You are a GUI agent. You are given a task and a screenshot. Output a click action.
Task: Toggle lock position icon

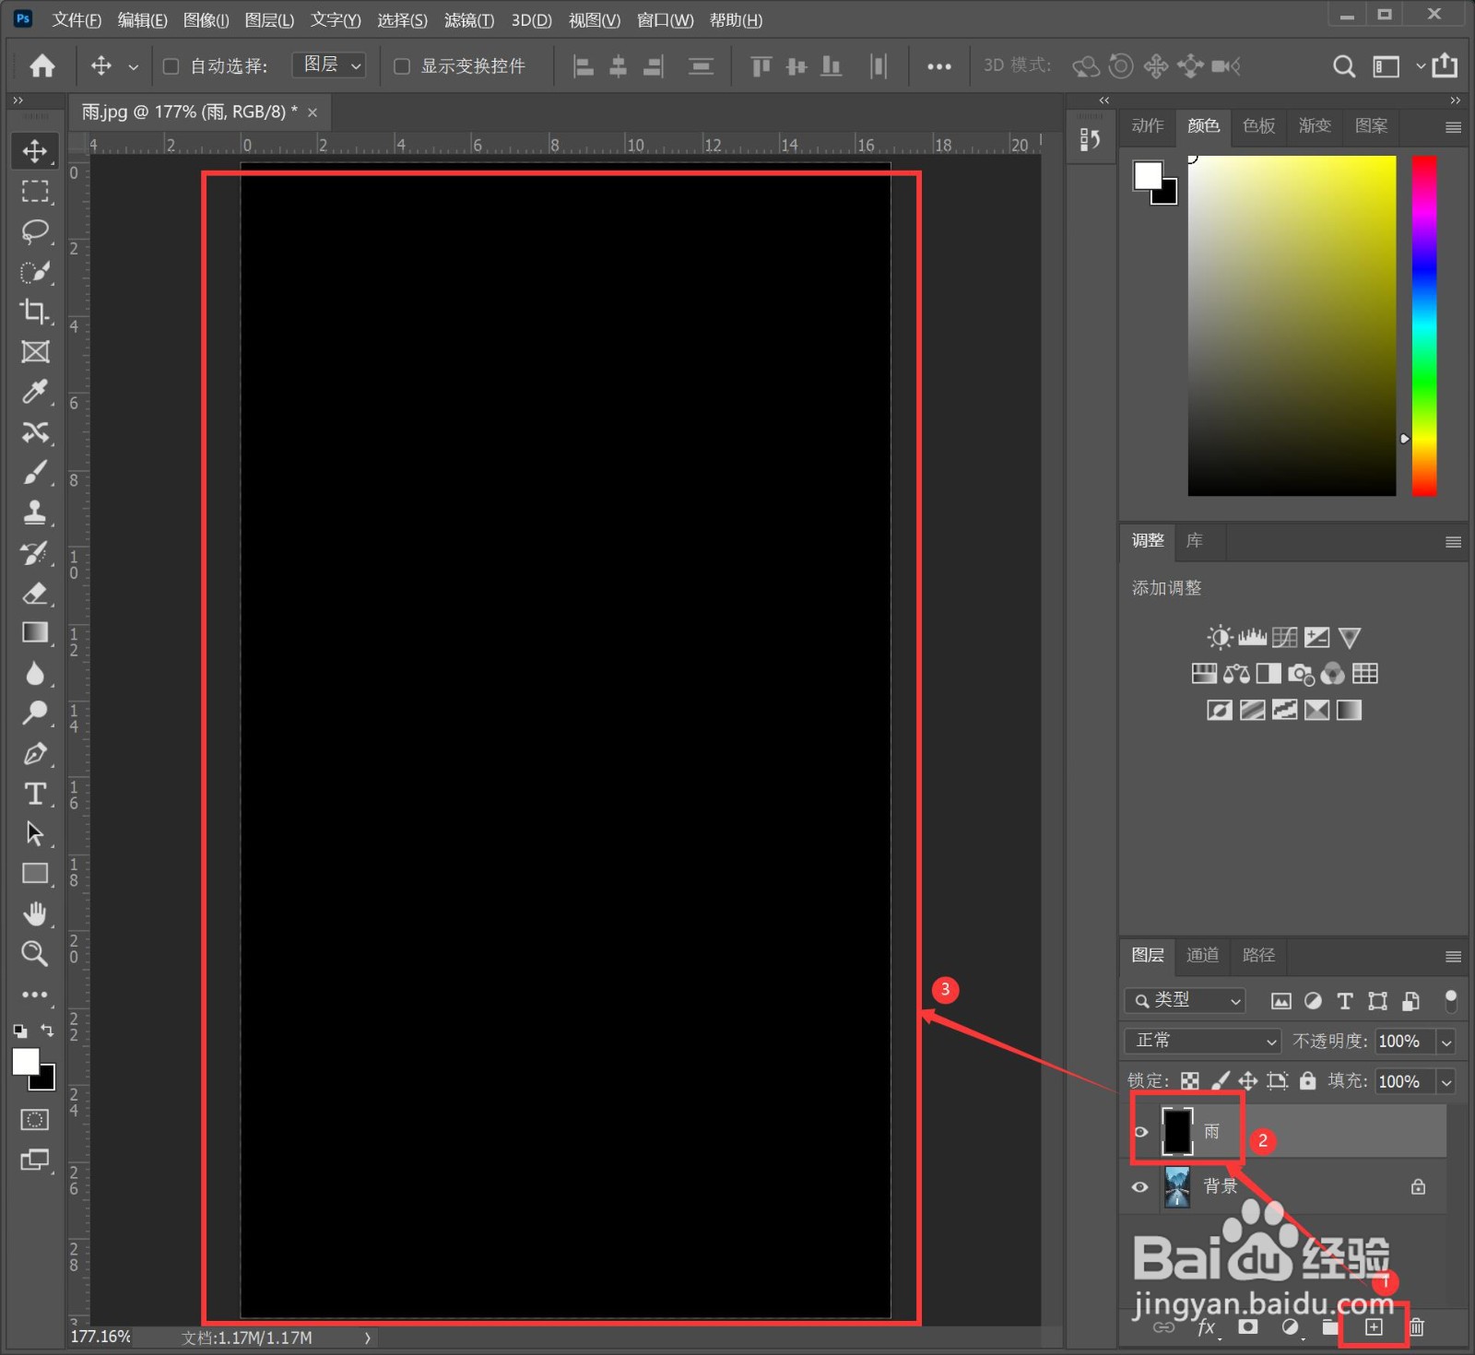[1248, 1081]
